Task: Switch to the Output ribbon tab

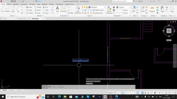Action: pos(51,4)
